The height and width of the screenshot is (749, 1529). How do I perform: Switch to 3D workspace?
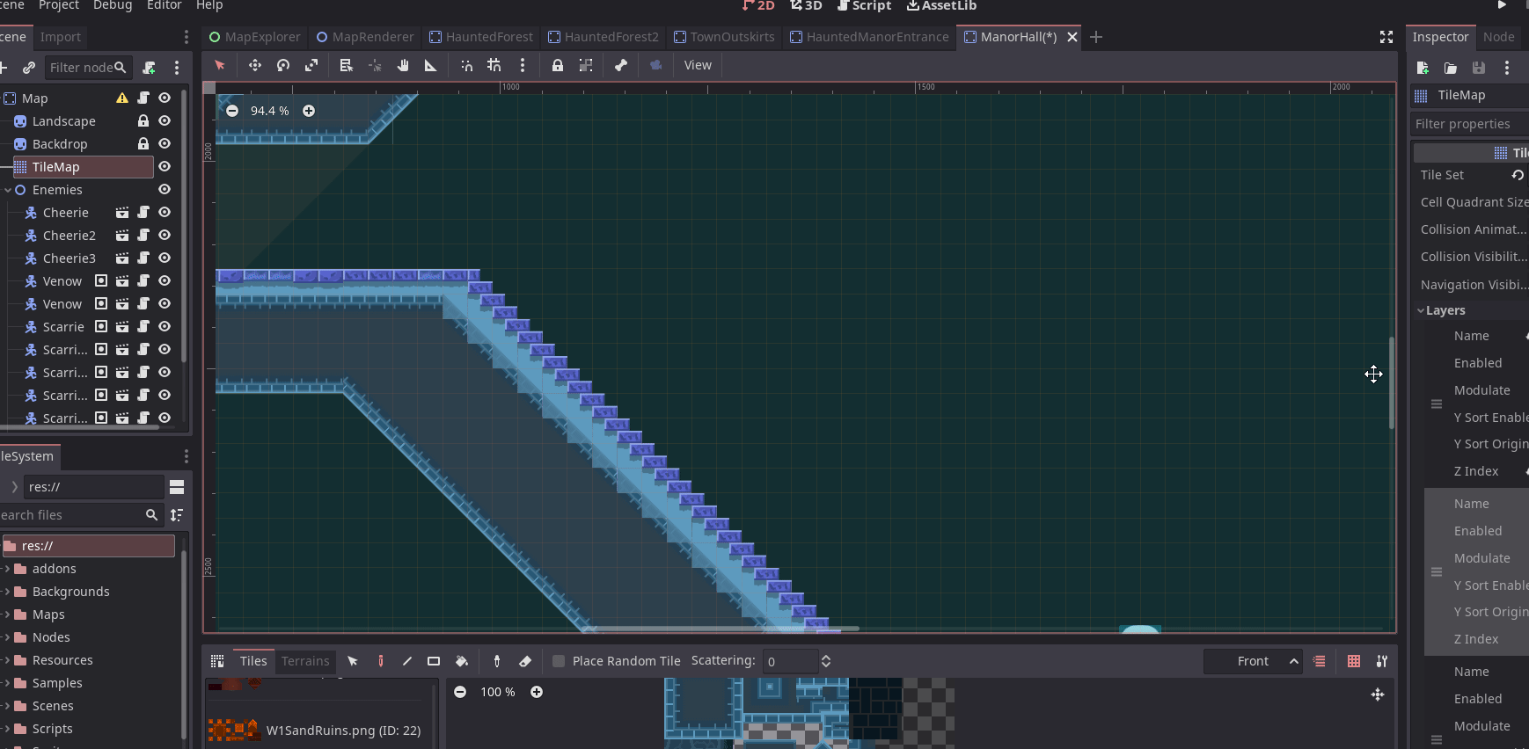[806, 5]
